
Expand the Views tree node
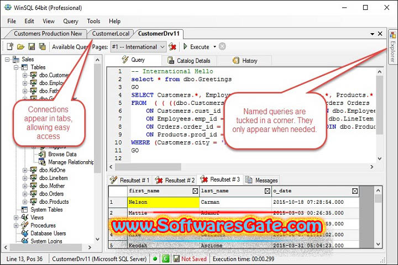tap(16, 218)
